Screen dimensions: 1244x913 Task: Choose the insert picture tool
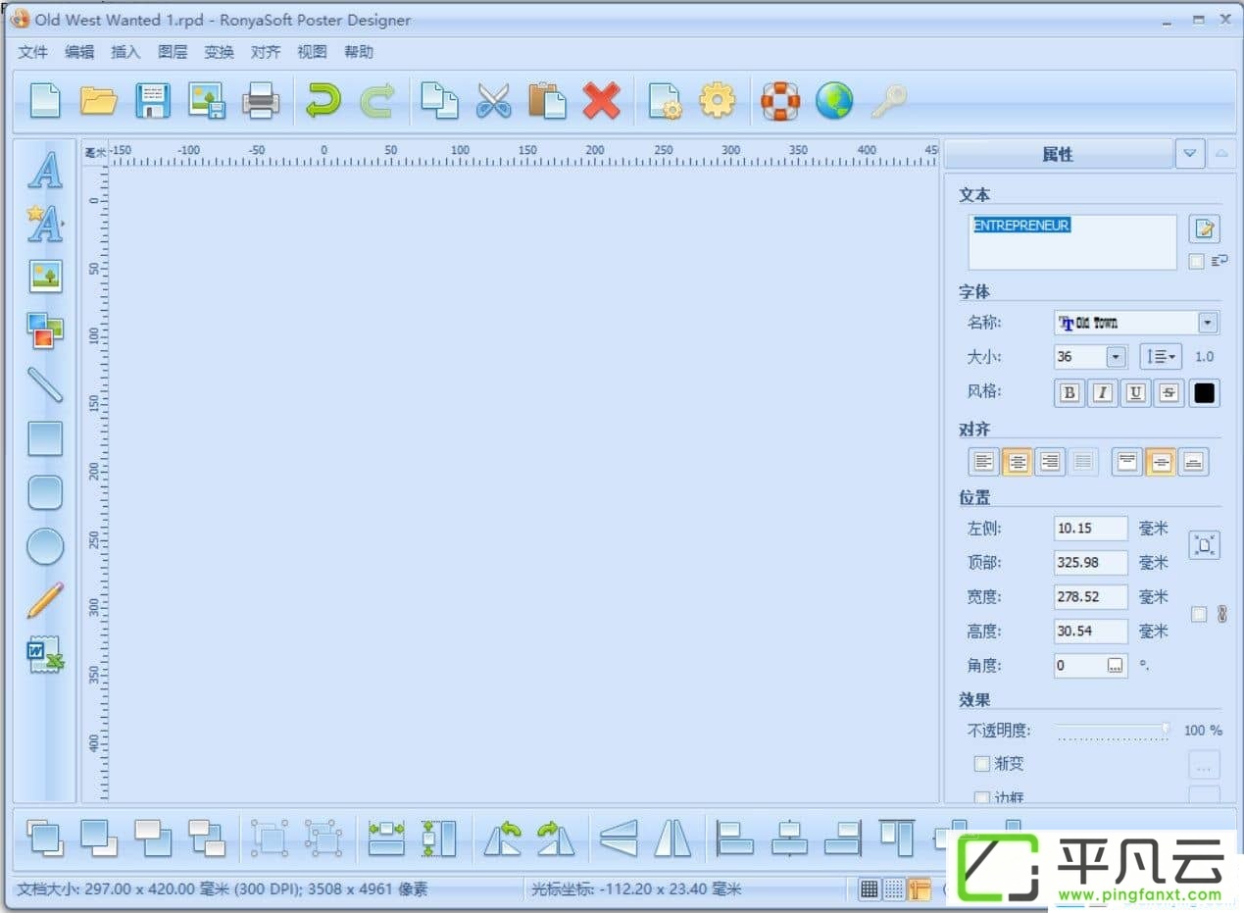[45, 277]
